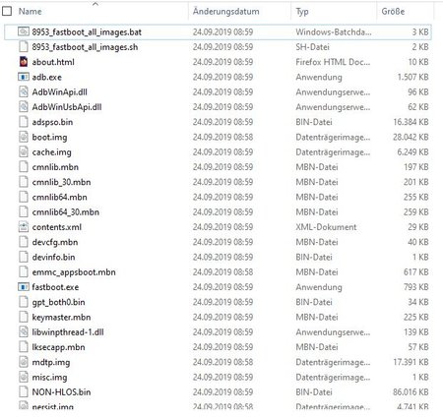Select the file emmc_appsboot.mbn
443x418 pixels.
tap(74, 272)
